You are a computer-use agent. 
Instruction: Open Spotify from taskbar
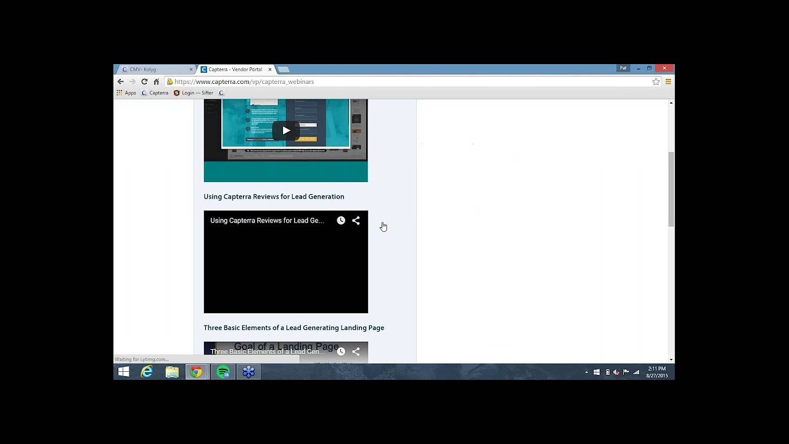pos(223,372)
